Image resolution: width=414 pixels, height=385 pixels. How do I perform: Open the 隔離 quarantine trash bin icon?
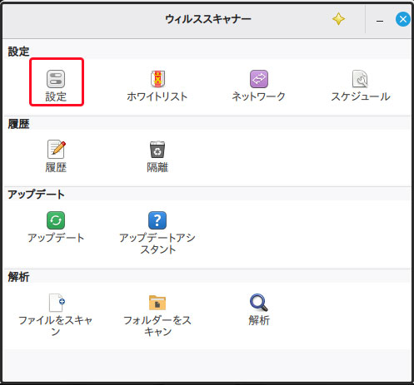(157, 150)
